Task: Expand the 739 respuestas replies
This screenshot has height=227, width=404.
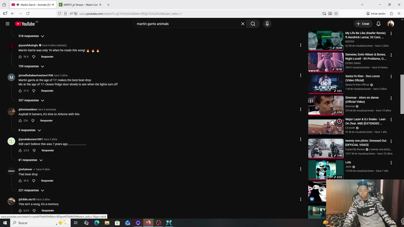Action: pos(31,66)
